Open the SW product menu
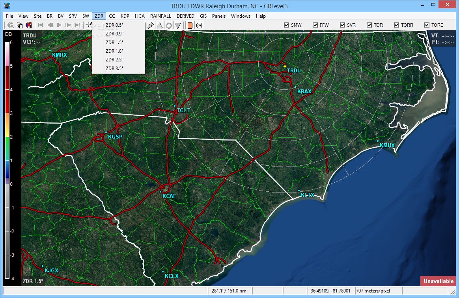459x298 pixels. (86, 16)
